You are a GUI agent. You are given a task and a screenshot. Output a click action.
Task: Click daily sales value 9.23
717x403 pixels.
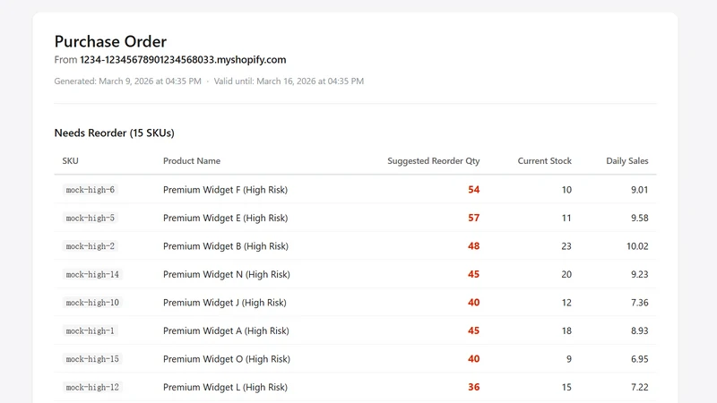[x=640, y=275]
